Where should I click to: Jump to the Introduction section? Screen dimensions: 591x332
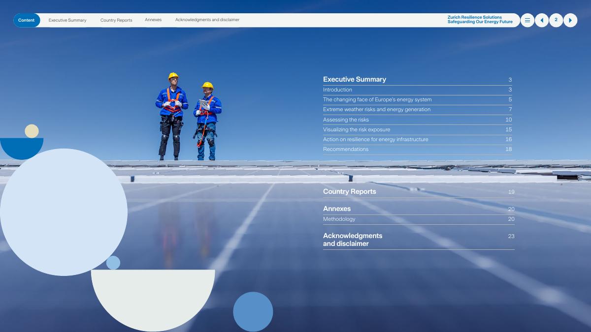click(x=337, y=90)
